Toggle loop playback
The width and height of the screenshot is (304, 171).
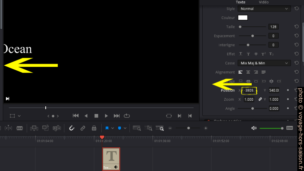(x=127, y=116)
